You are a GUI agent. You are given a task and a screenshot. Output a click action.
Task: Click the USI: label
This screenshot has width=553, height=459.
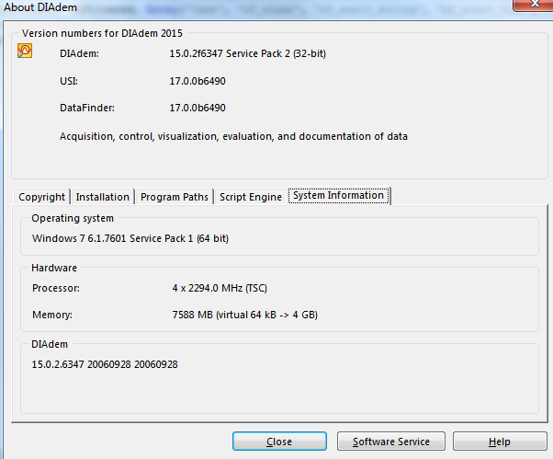tap(69, 81)
